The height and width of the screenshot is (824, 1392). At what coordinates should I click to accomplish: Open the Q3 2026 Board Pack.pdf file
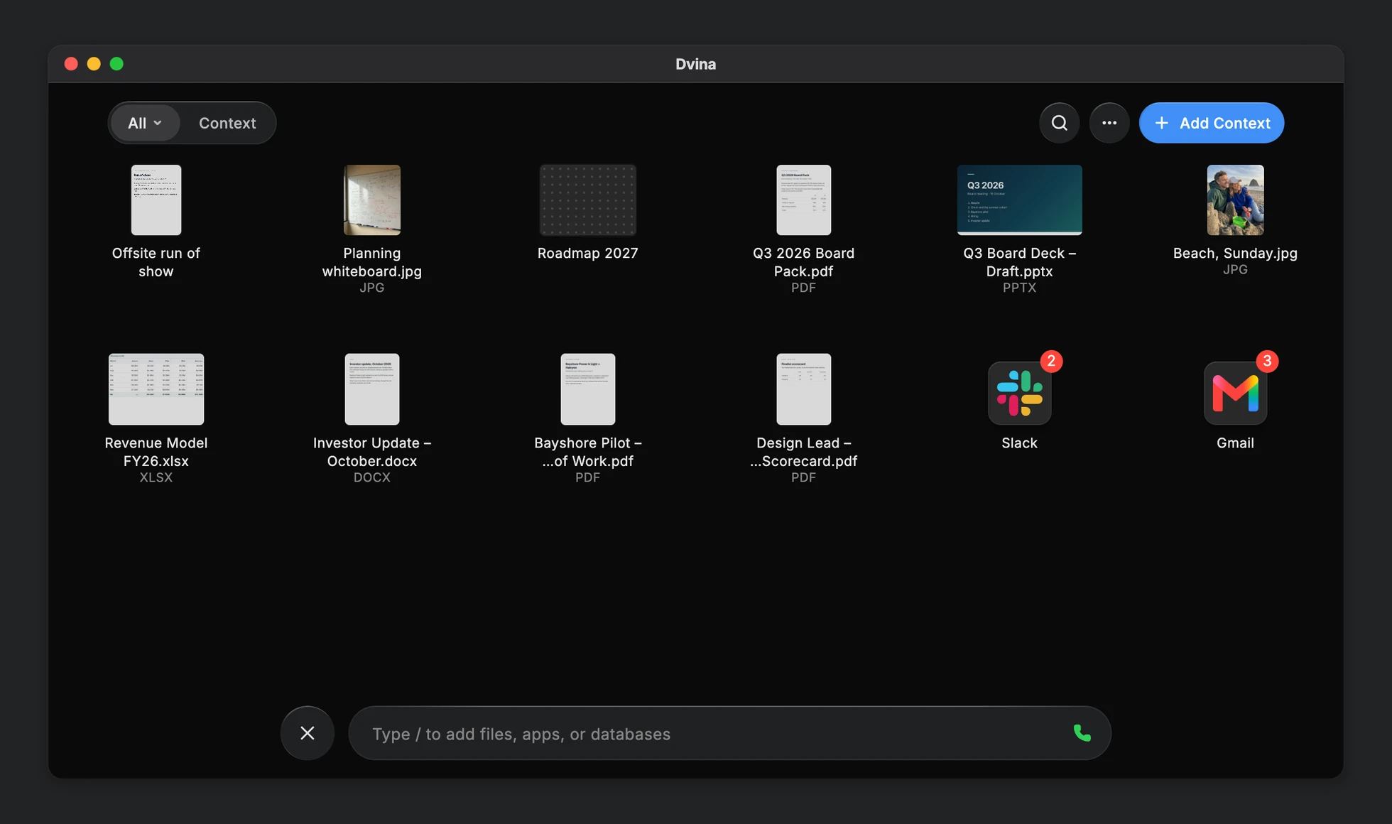tap(804, 200)
